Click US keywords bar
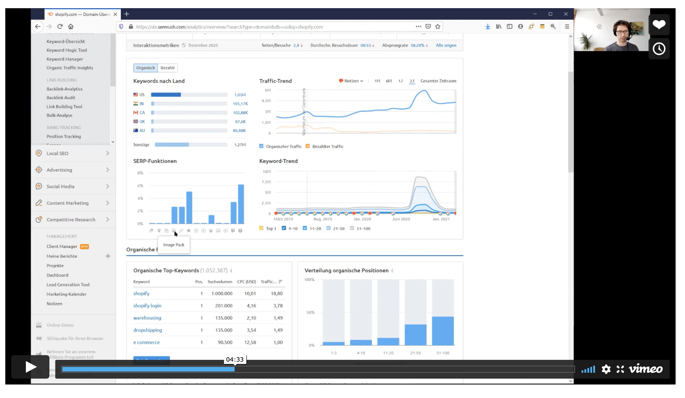Screen dimensions: 685x398 tap(189, 95)
